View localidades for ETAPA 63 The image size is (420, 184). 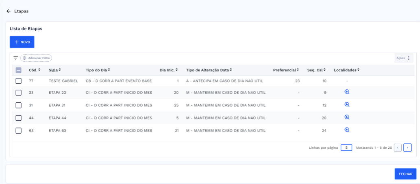[x=347, y=130]
